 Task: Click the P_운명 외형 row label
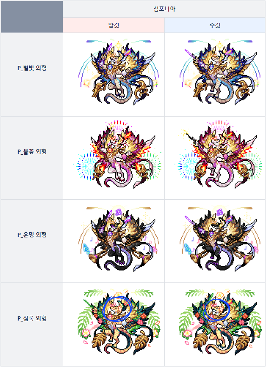click(32, 235)
